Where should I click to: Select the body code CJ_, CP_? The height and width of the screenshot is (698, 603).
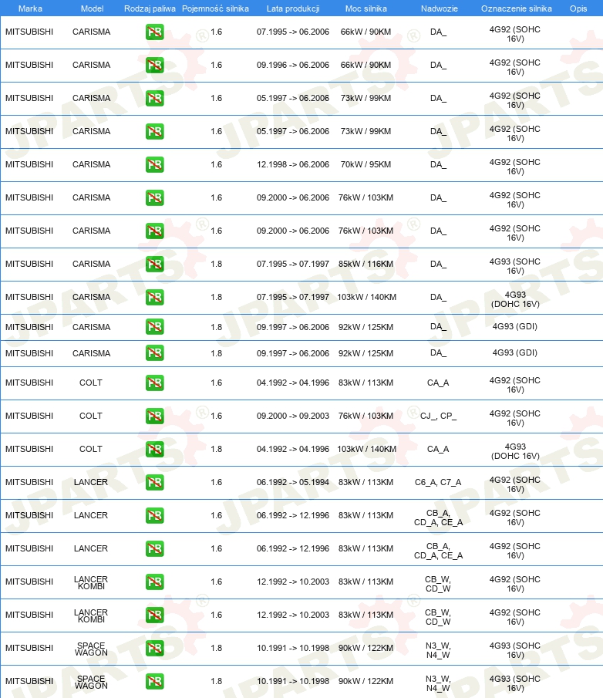click(x=438, y=416)
